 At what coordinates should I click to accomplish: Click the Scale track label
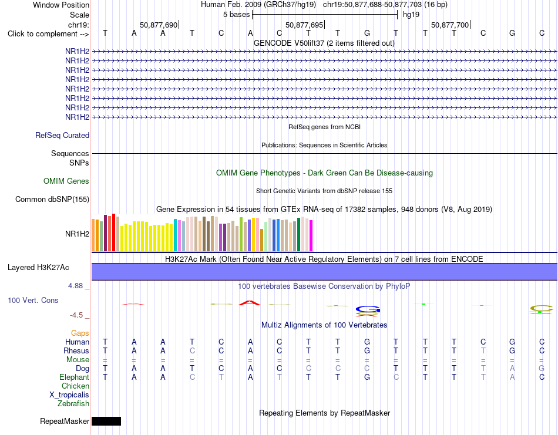[79, 15]
